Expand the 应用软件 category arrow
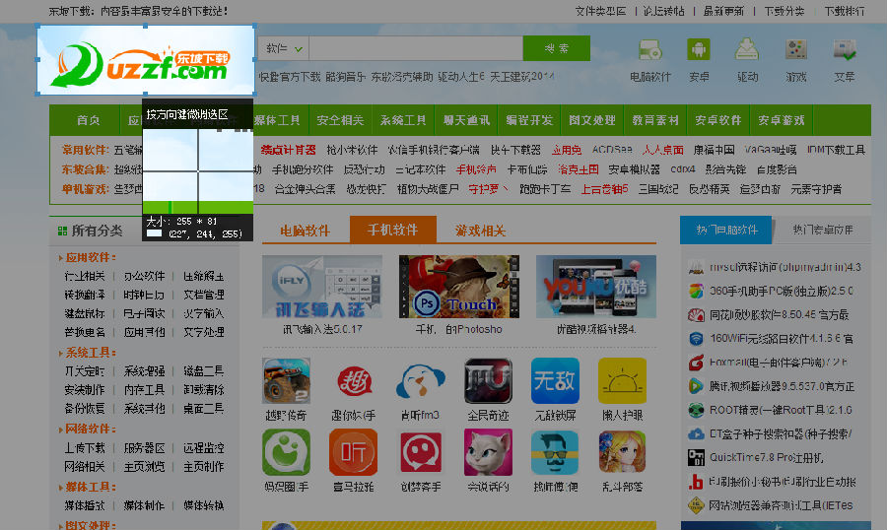887x530 pixels. [x=60, y=258]
